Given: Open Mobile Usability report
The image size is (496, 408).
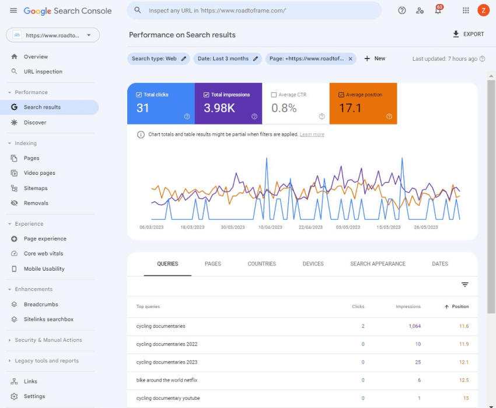Looking at the screenshot, I should click(44, 269).
